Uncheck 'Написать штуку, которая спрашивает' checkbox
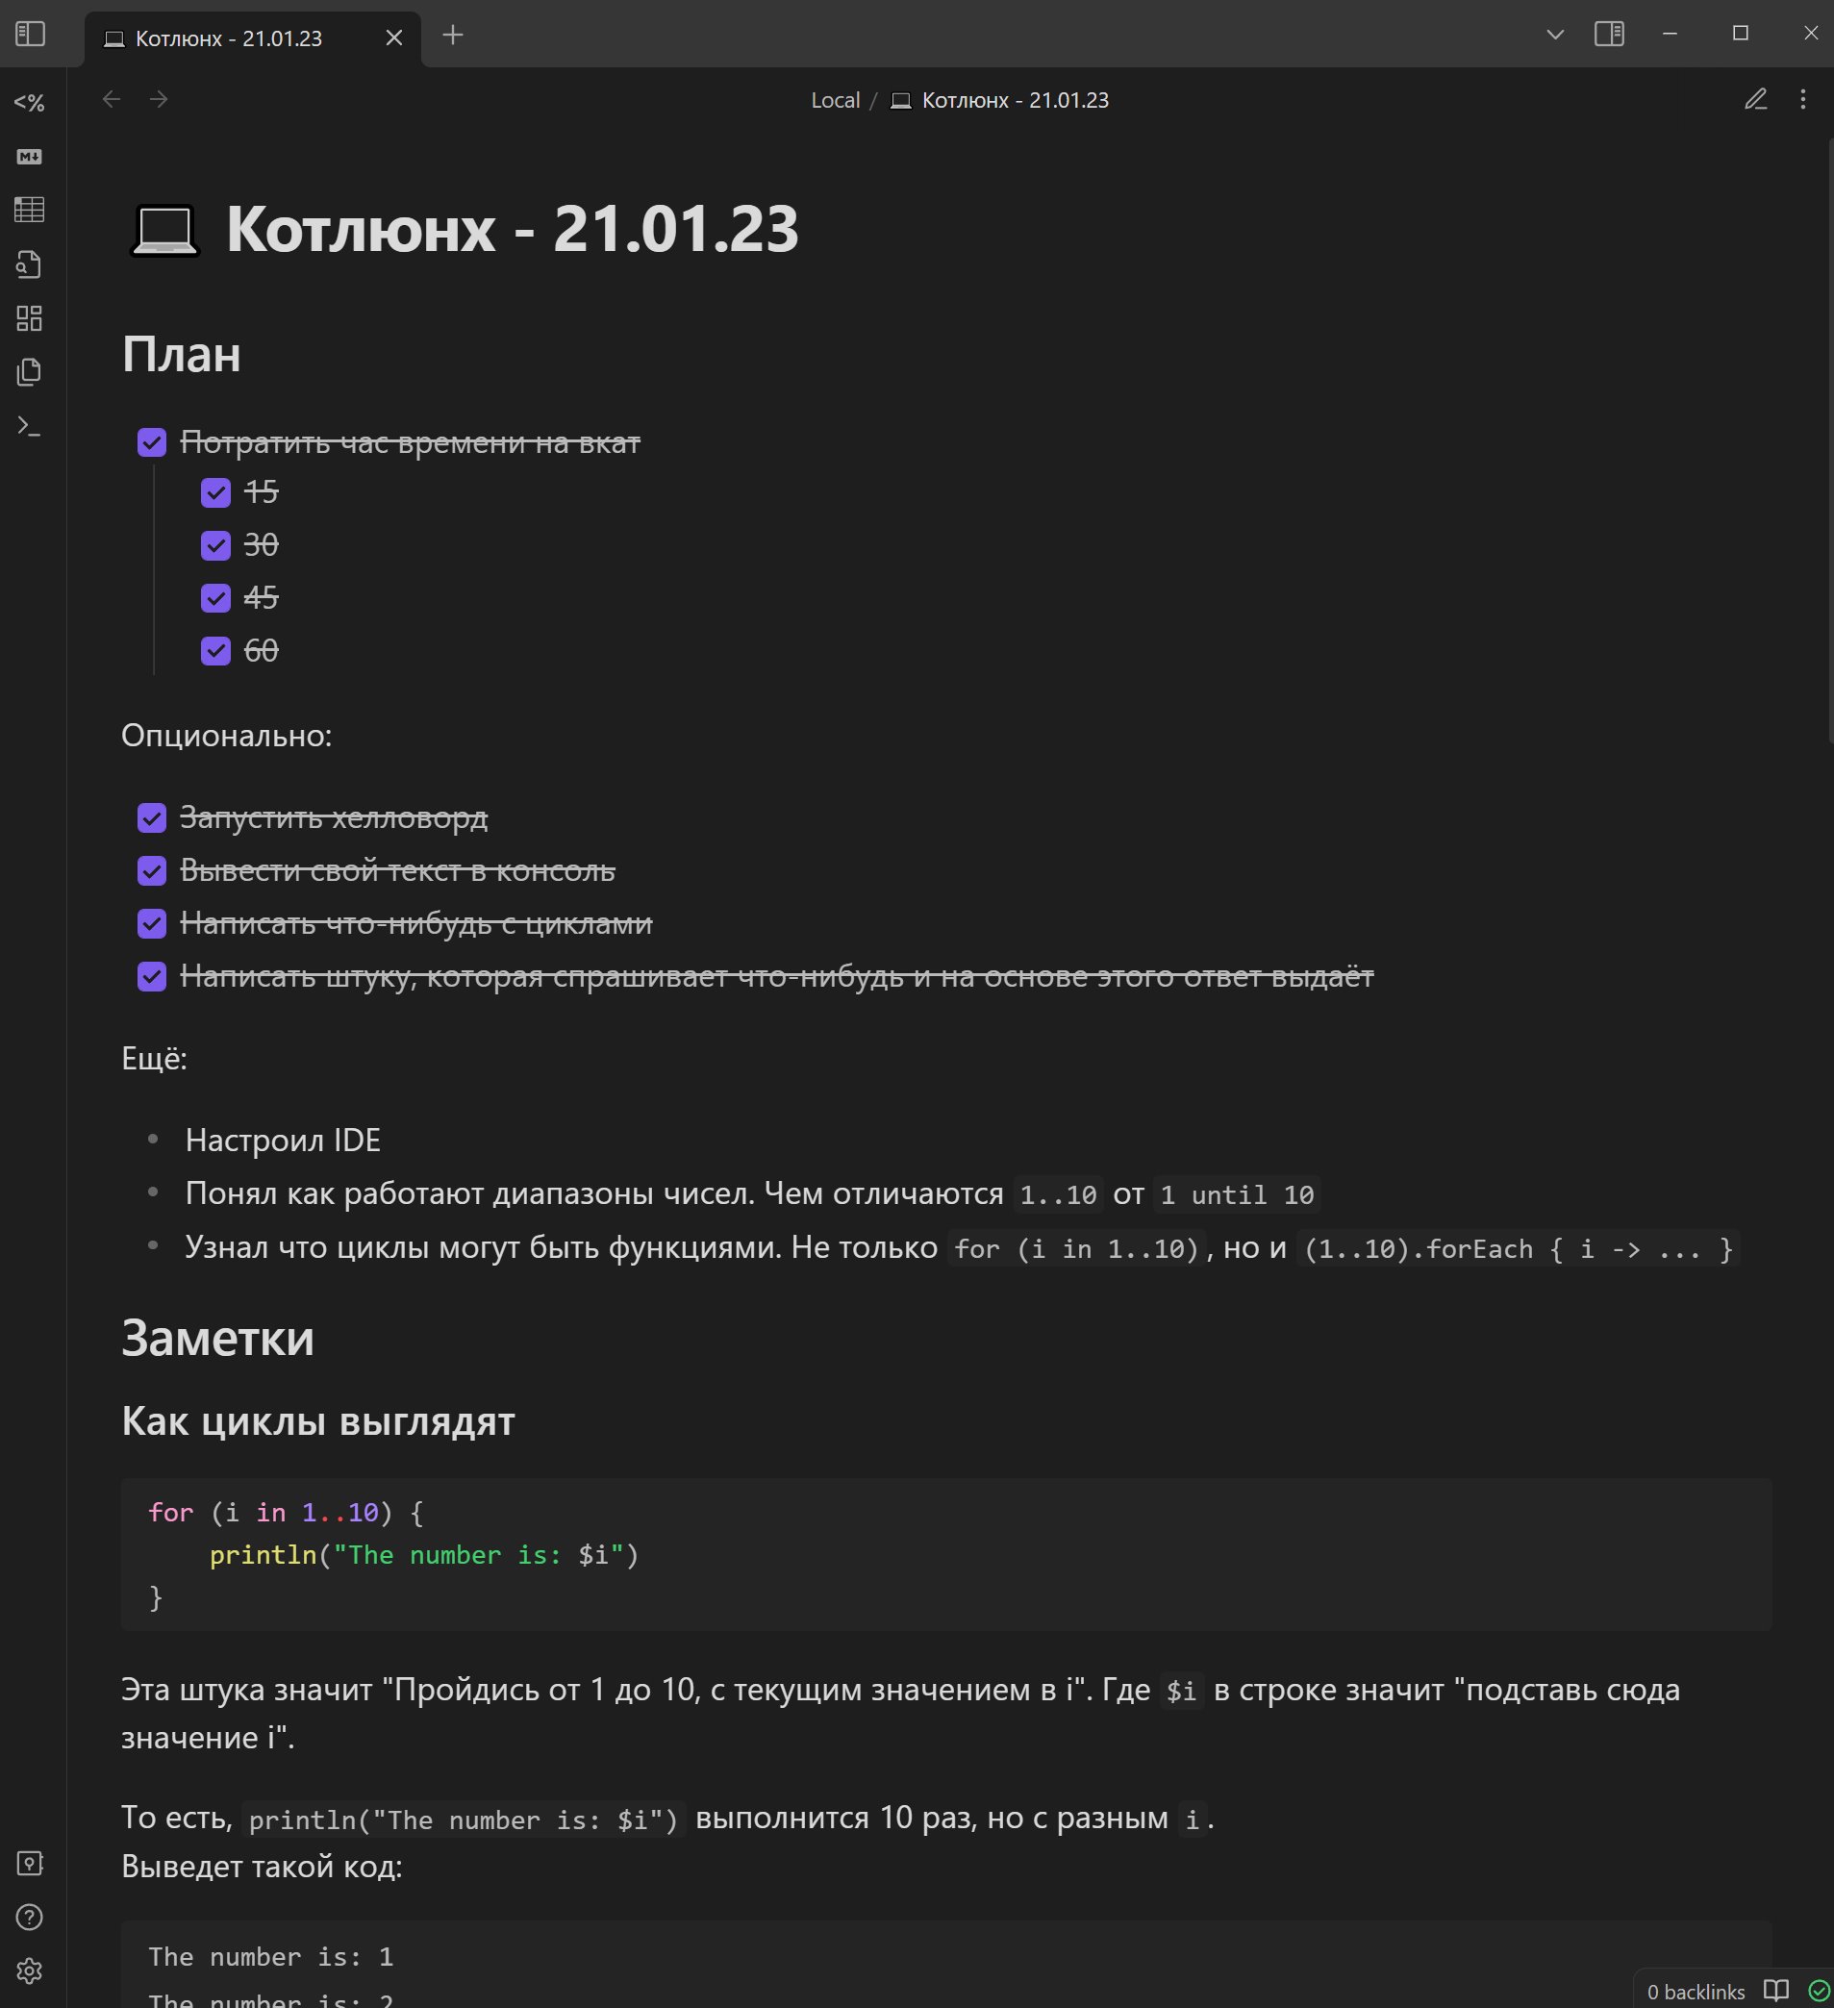Image resolution: width=1834 pixels, height=2008 pixels. (x=151, y=976)
